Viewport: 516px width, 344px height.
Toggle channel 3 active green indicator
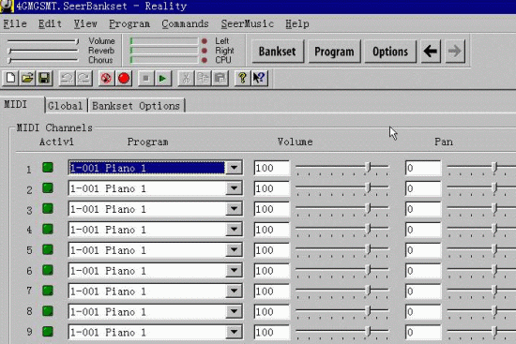click(x=48, y=208)
